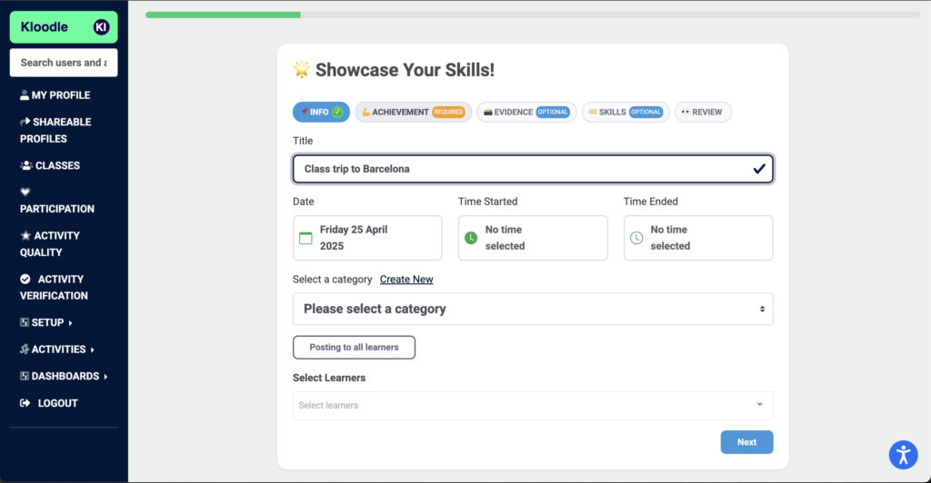Expand the Dashboards submenu
Image resolution: width=931 pixels, height=483 pixels.
[x=65, y=377]
